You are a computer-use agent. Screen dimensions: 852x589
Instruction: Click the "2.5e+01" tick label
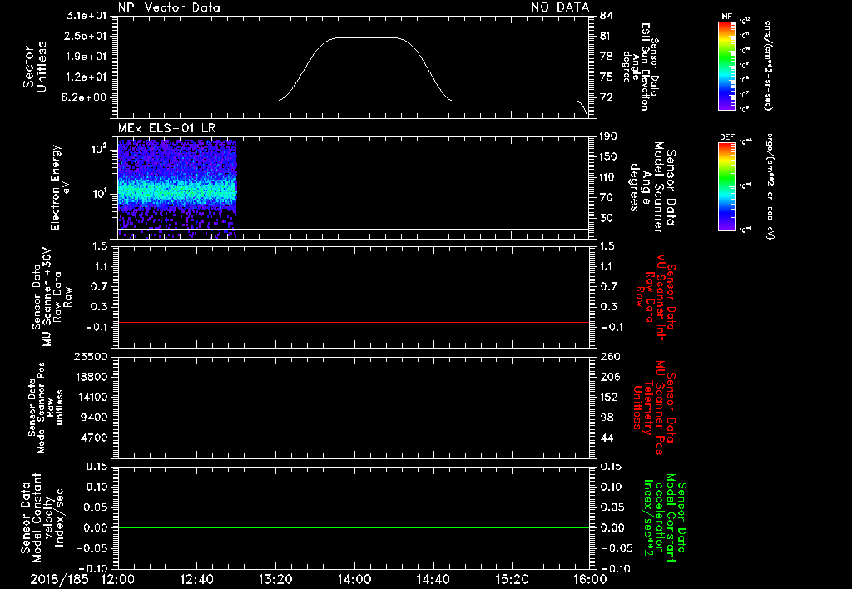(87, 36)
